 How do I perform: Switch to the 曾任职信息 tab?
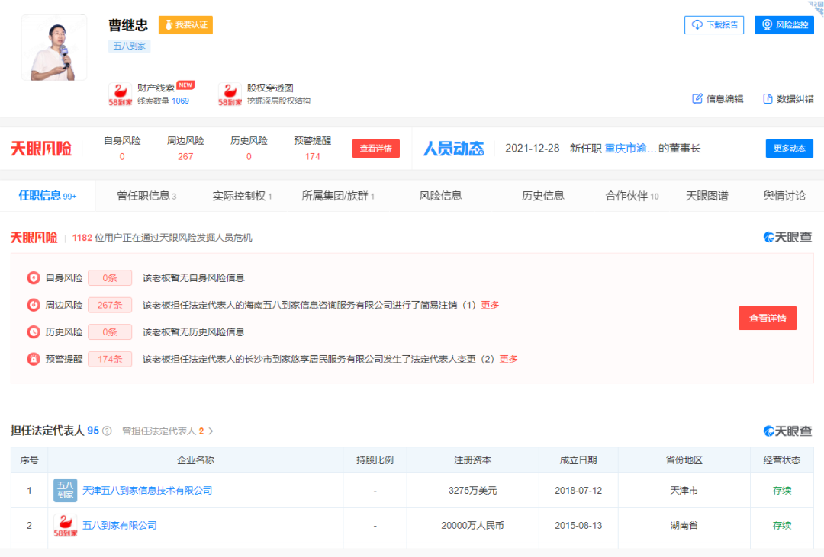click(146, 196)
